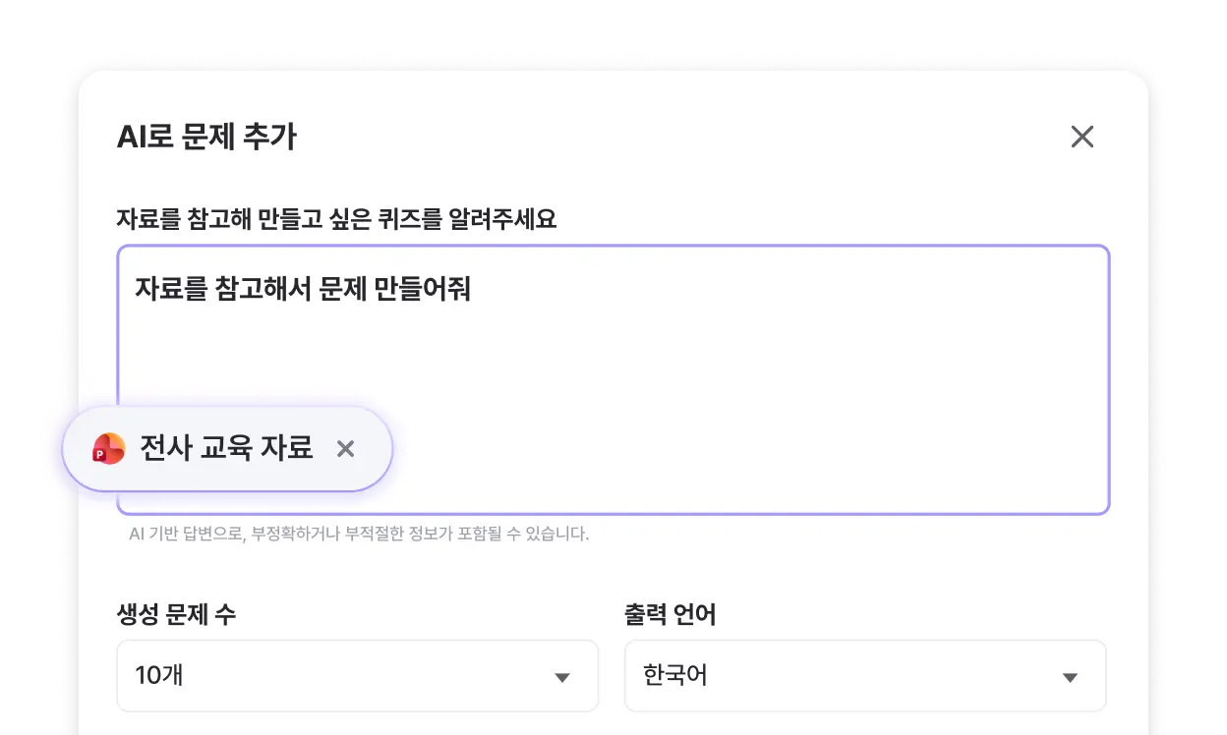Click the 10개 value in the question count box
Image resolution: width=1227 pixels, height=735 pixels.
158,676
